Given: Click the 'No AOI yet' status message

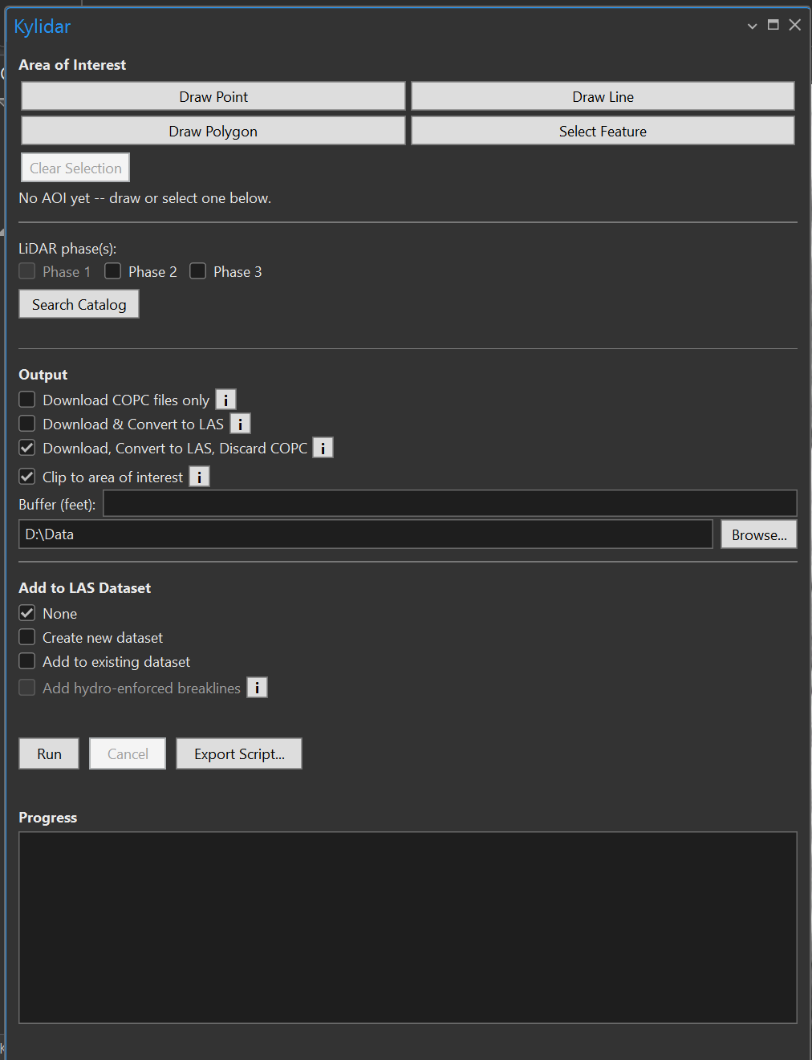Looking at the screenshot, I should (x=145, y=198).
